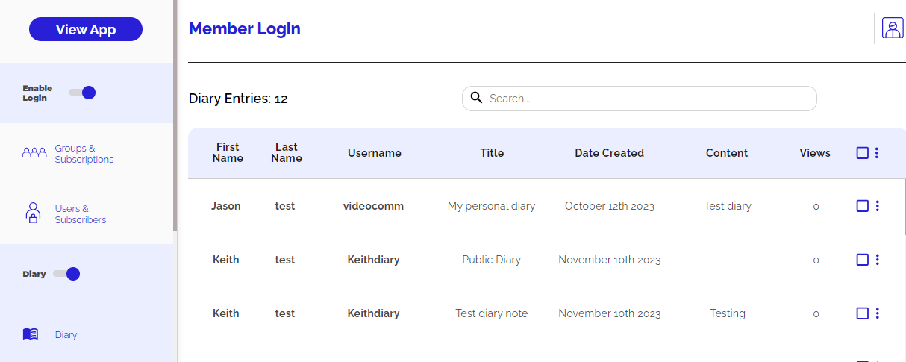
Task: Select the Public Diary row checkbox
Action: pyautogui.click(x=862, y=260)
